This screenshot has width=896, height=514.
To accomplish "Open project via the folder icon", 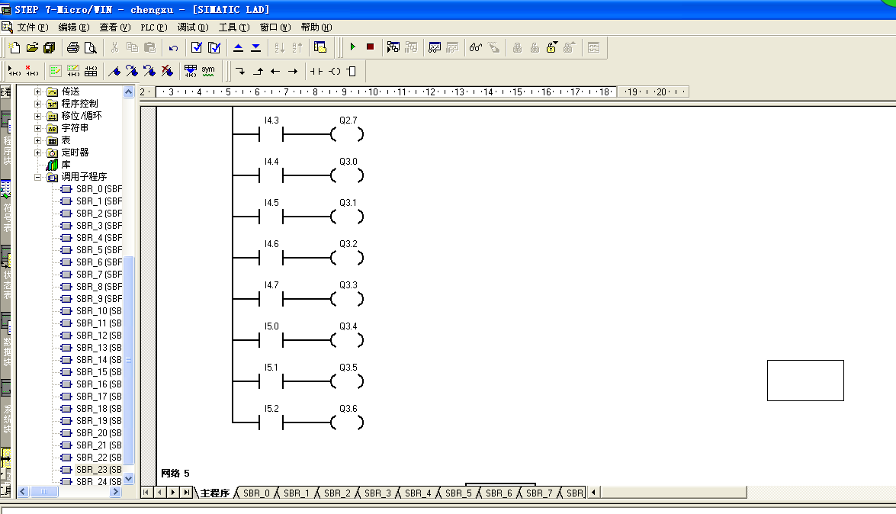I will [x=32, y=47].
